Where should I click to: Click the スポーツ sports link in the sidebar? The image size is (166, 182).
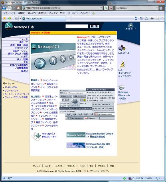[x=23, y=42]
